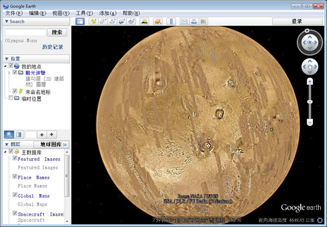Click the Email envelope toolbar icon

coord(185,21)
